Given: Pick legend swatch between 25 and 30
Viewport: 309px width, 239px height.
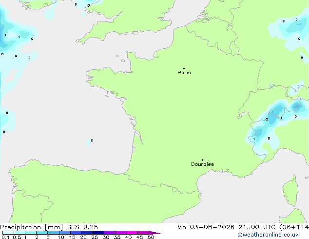Looking at the screenshot, I should 98,233.
